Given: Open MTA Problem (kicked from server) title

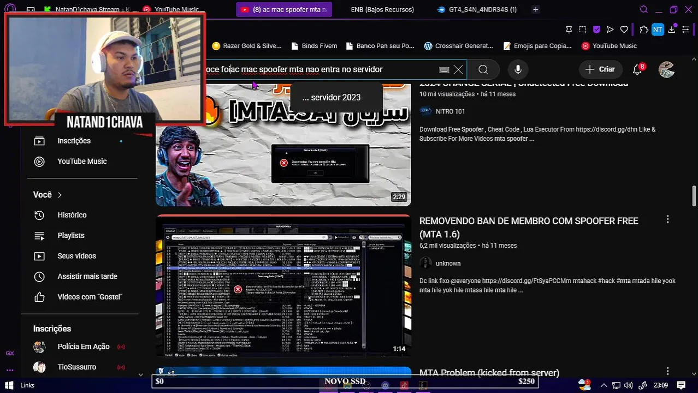Looking at the screenshot, I should 489,373.
